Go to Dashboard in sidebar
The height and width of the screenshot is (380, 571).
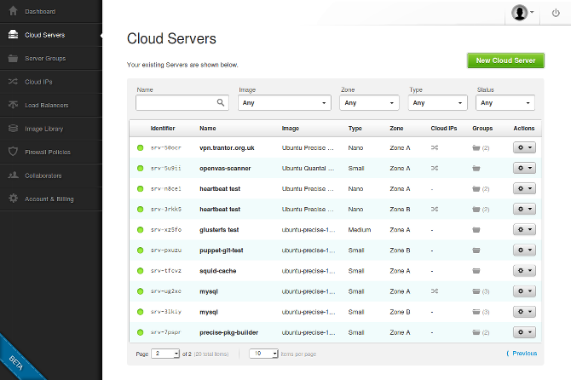(x=51, y=12)
